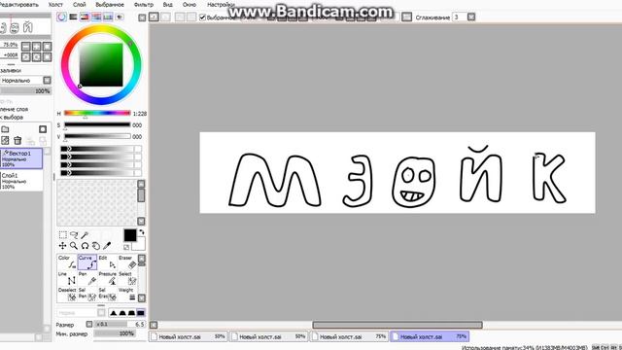Choose the Sel Eraser tool
Screen dimensions: 622x350
tap(108, 294)
